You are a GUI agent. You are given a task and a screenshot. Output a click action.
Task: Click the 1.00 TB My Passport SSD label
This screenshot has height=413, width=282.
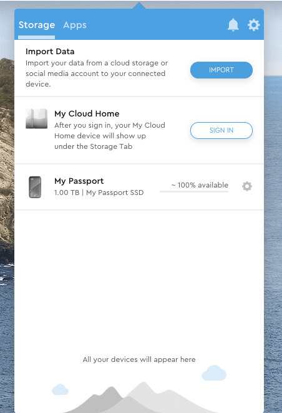click(x=99, y=192)
